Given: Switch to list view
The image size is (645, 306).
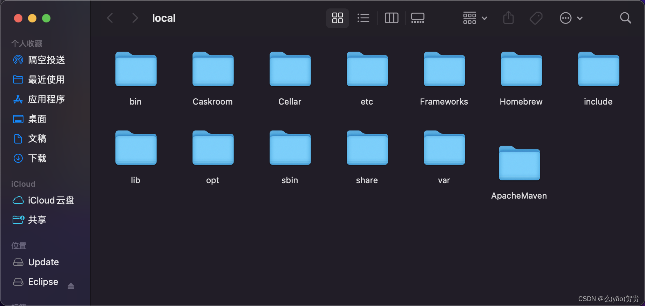Looking at the screenshot, I should click(363, 18).
